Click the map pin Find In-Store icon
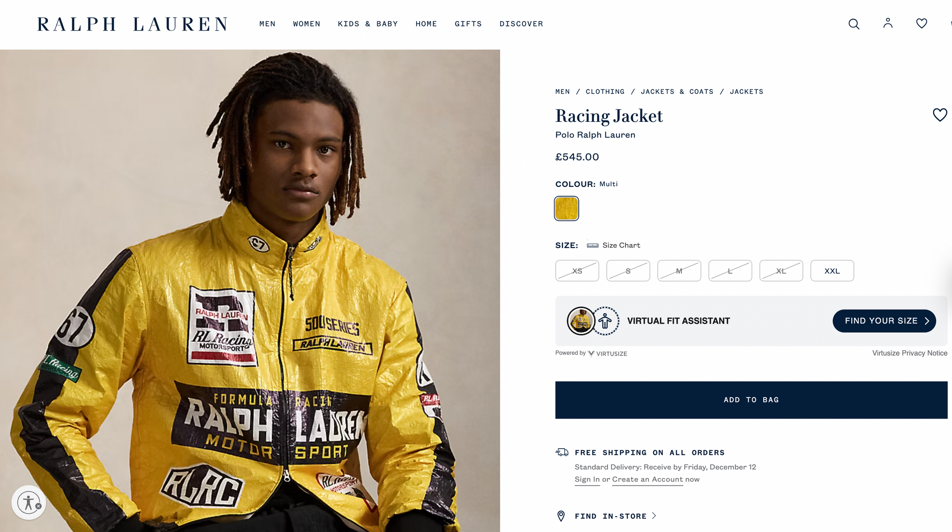This screenshot has height=532, width=952. click(561, 516)
